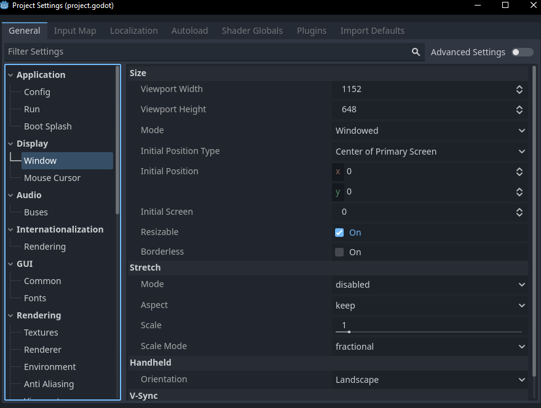This screenshot has height=408, width=541.
Task: Increment the Viewport Width value
Action: (x=519, y=87)
